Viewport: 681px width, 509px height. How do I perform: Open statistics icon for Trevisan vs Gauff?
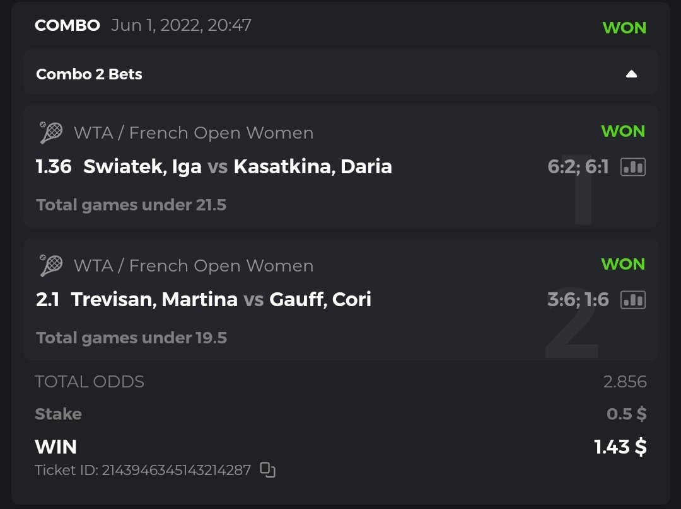(x=632, y=300)
